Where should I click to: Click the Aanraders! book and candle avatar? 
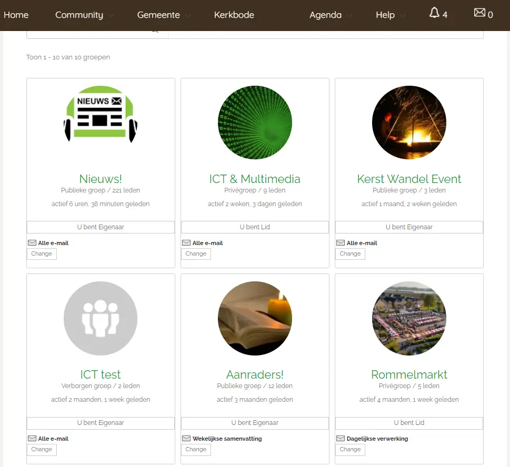pyautogui.click(x=255, y=318)
